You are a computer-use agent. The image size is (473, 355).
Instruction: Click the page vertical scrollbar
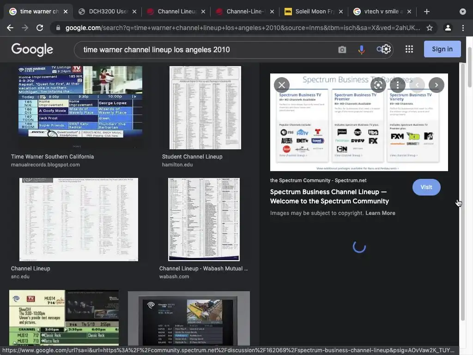point(470,67)
